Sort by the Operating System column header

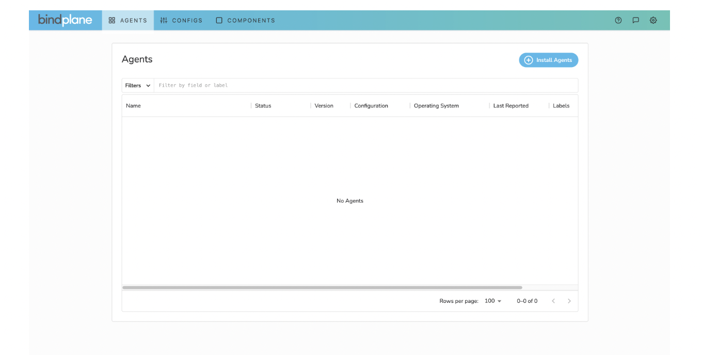point(436,106)
